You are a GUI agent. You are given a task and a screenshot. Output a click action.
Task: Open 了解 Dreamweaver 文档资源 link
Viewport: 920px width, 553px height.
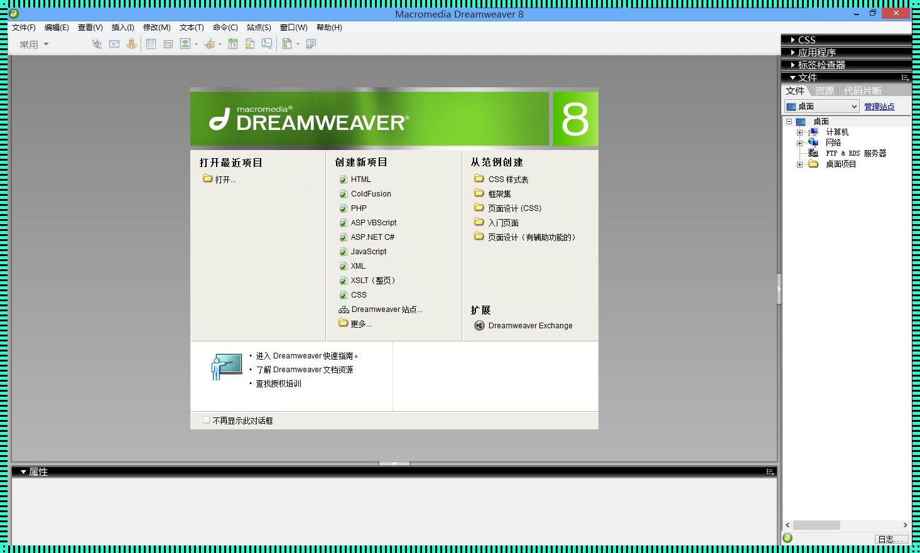304,370
